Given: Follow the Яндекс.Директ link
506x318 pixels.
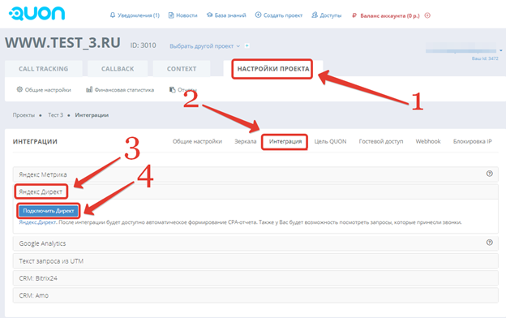Looking at the screenshot, I should [x=38, y=222].
